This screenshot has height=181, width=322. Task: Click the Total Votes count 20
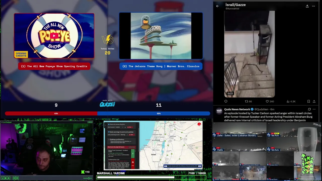tap(107, 53)
